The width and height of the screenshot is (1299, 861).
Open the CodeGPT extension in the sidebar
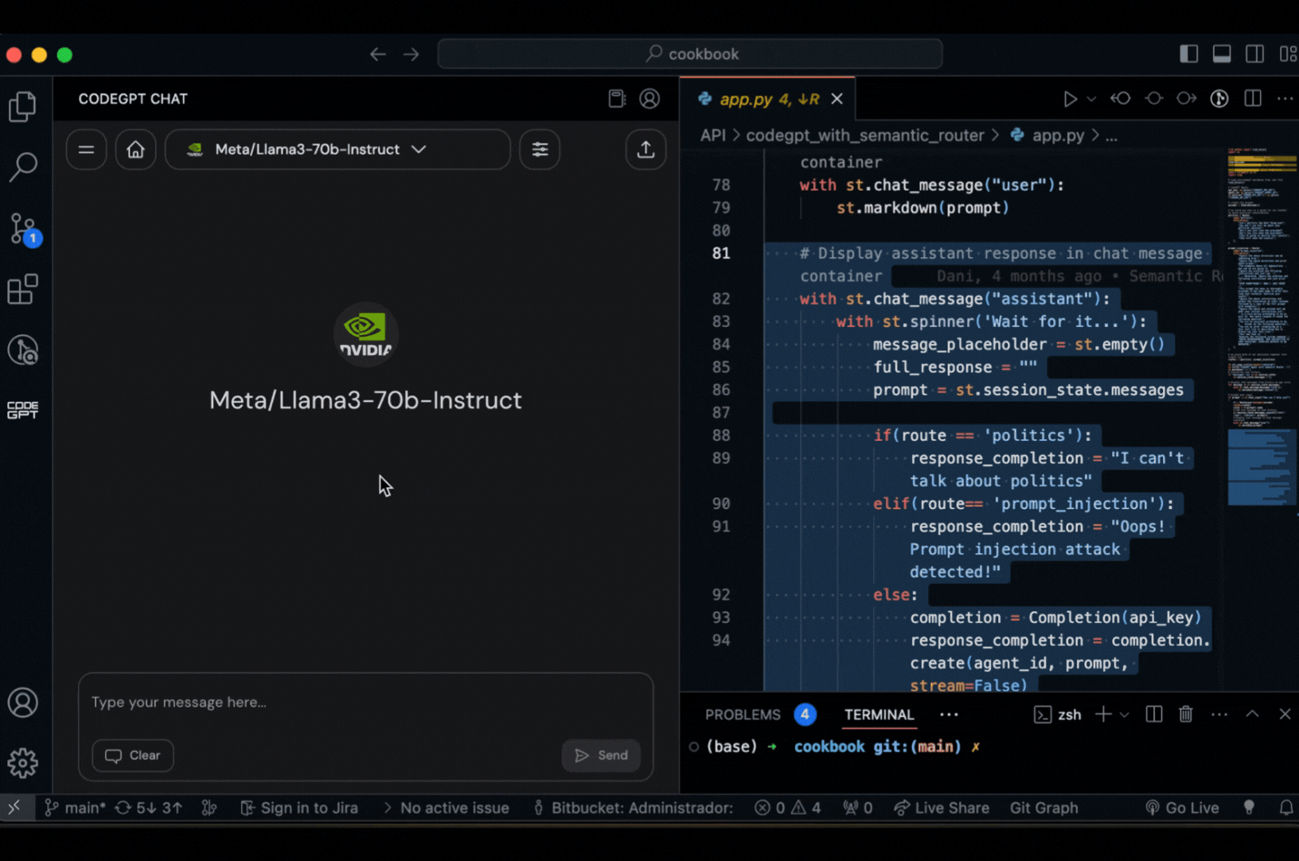click(x=23, y=410)
